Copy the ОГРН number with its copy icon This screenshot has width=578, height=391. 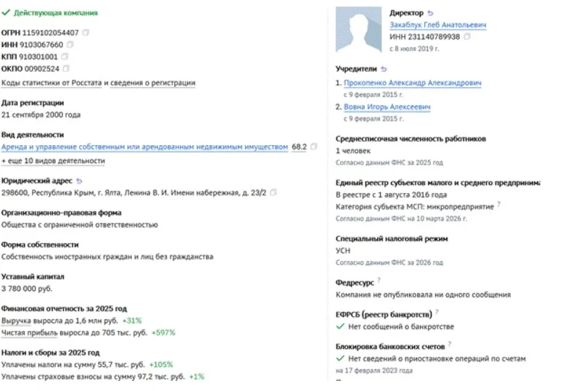[86, 33]
